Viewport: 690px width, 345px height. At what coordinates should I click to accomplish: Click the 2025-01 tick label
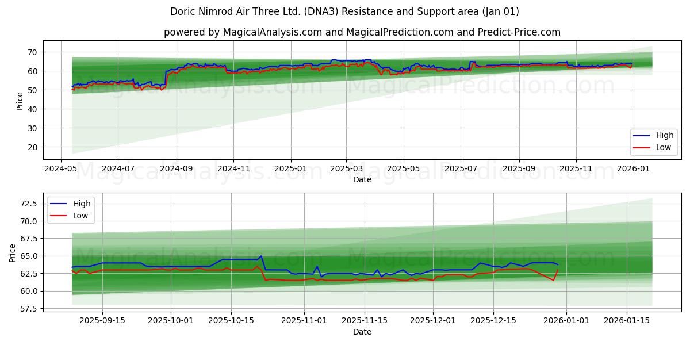290,168
